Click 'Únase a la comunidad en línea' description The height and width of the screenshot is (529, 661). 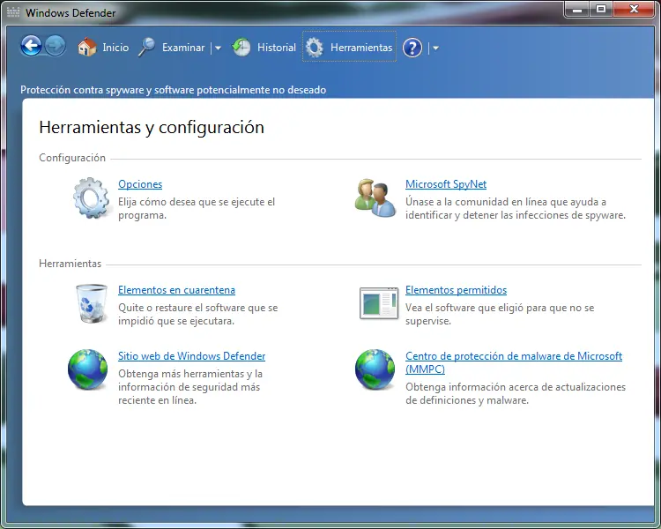pos(516,208)
